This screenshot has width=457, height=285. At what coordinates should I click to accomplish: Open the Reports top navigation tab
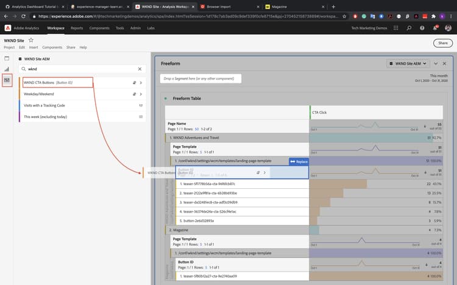tap(77, 28)
